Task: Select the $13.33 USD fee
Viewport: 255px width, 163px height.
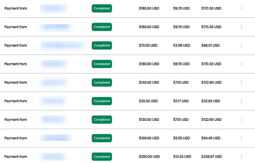Action: [x=182, y=157]
